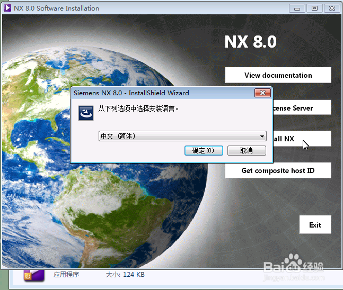The image size is (343, 290).
Task: Click the 应用程序 text in background window
Action: pyautogui.click(x=66, y=275)
